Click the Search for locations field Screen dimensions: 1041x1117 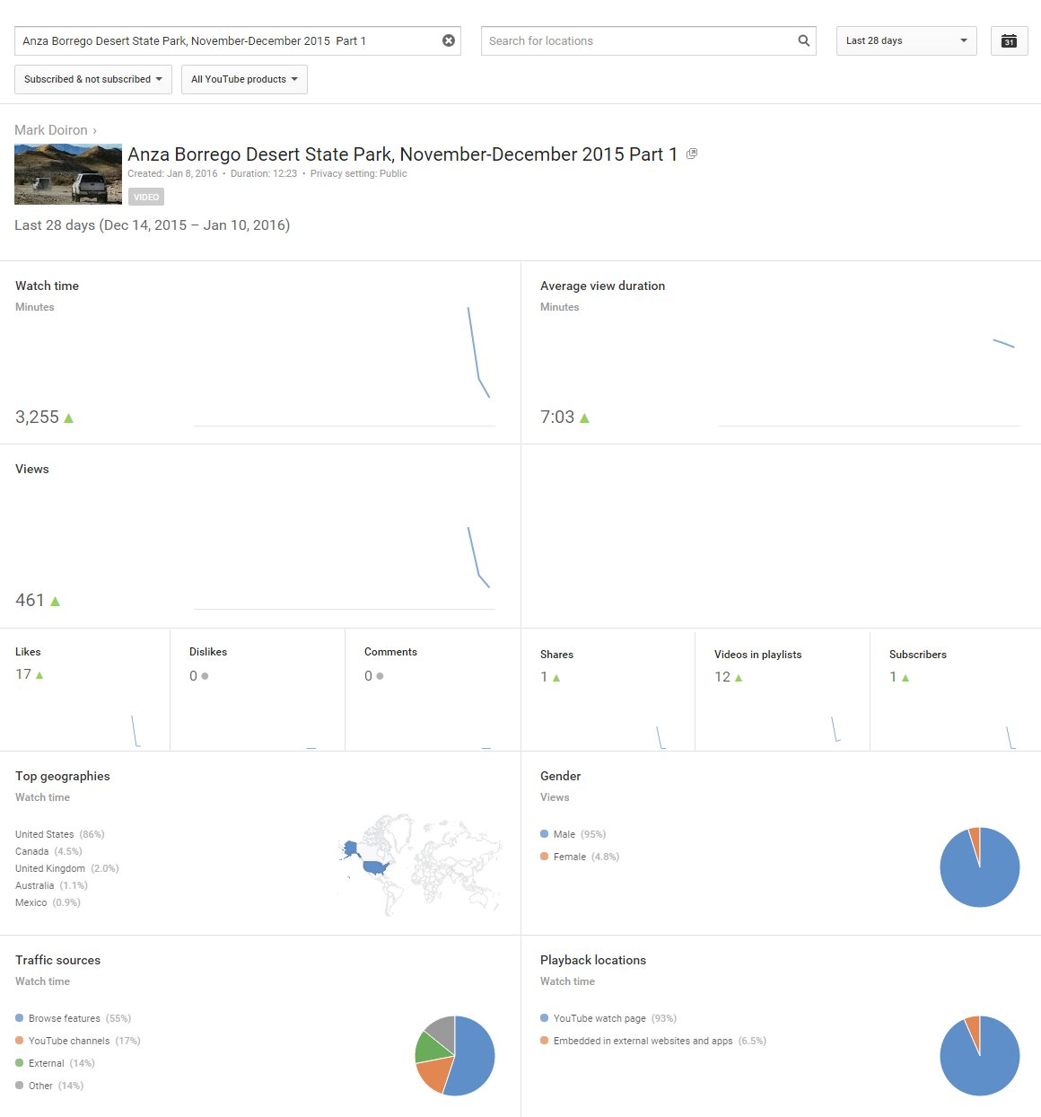[637, 40]
